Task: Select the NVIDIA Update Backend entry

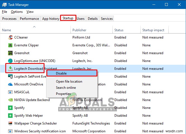Action: tap(32, 100)
